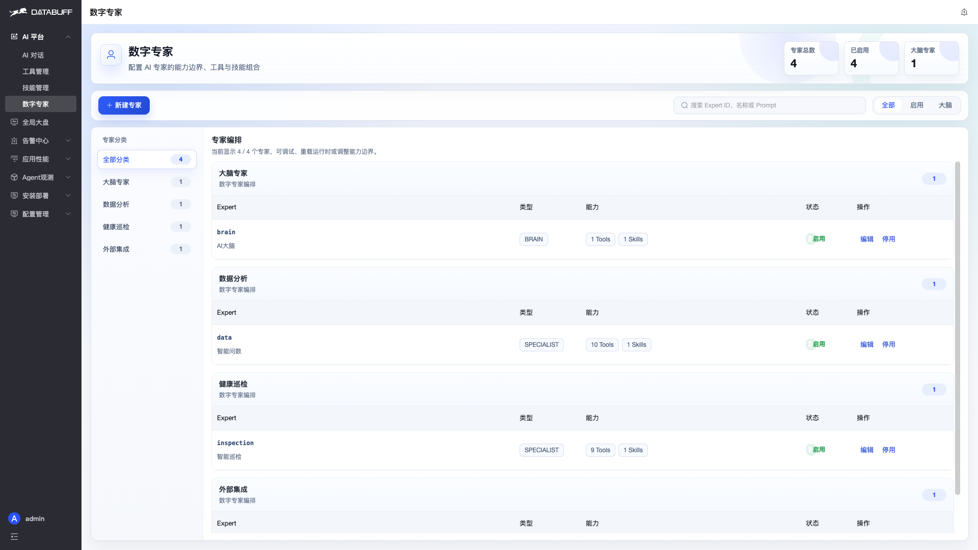Image resolution: width=978 pixels, height=550 pixels.
Task: Expand the 应用性能 menu chevron
Action: pos(68,159)
